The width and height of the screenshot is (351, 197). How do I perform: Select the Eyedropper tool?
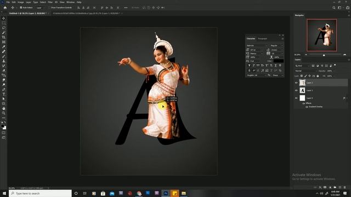4,47
